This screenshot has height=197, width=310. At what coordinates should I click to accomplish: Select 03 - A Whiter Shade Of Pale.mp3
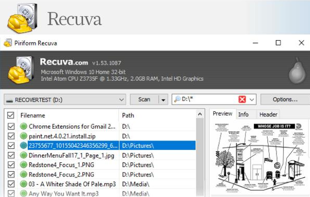pyautogui.click(x=72, y=184)
